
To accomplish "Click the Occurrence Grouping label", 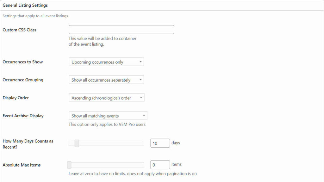I will coord(23,80).
